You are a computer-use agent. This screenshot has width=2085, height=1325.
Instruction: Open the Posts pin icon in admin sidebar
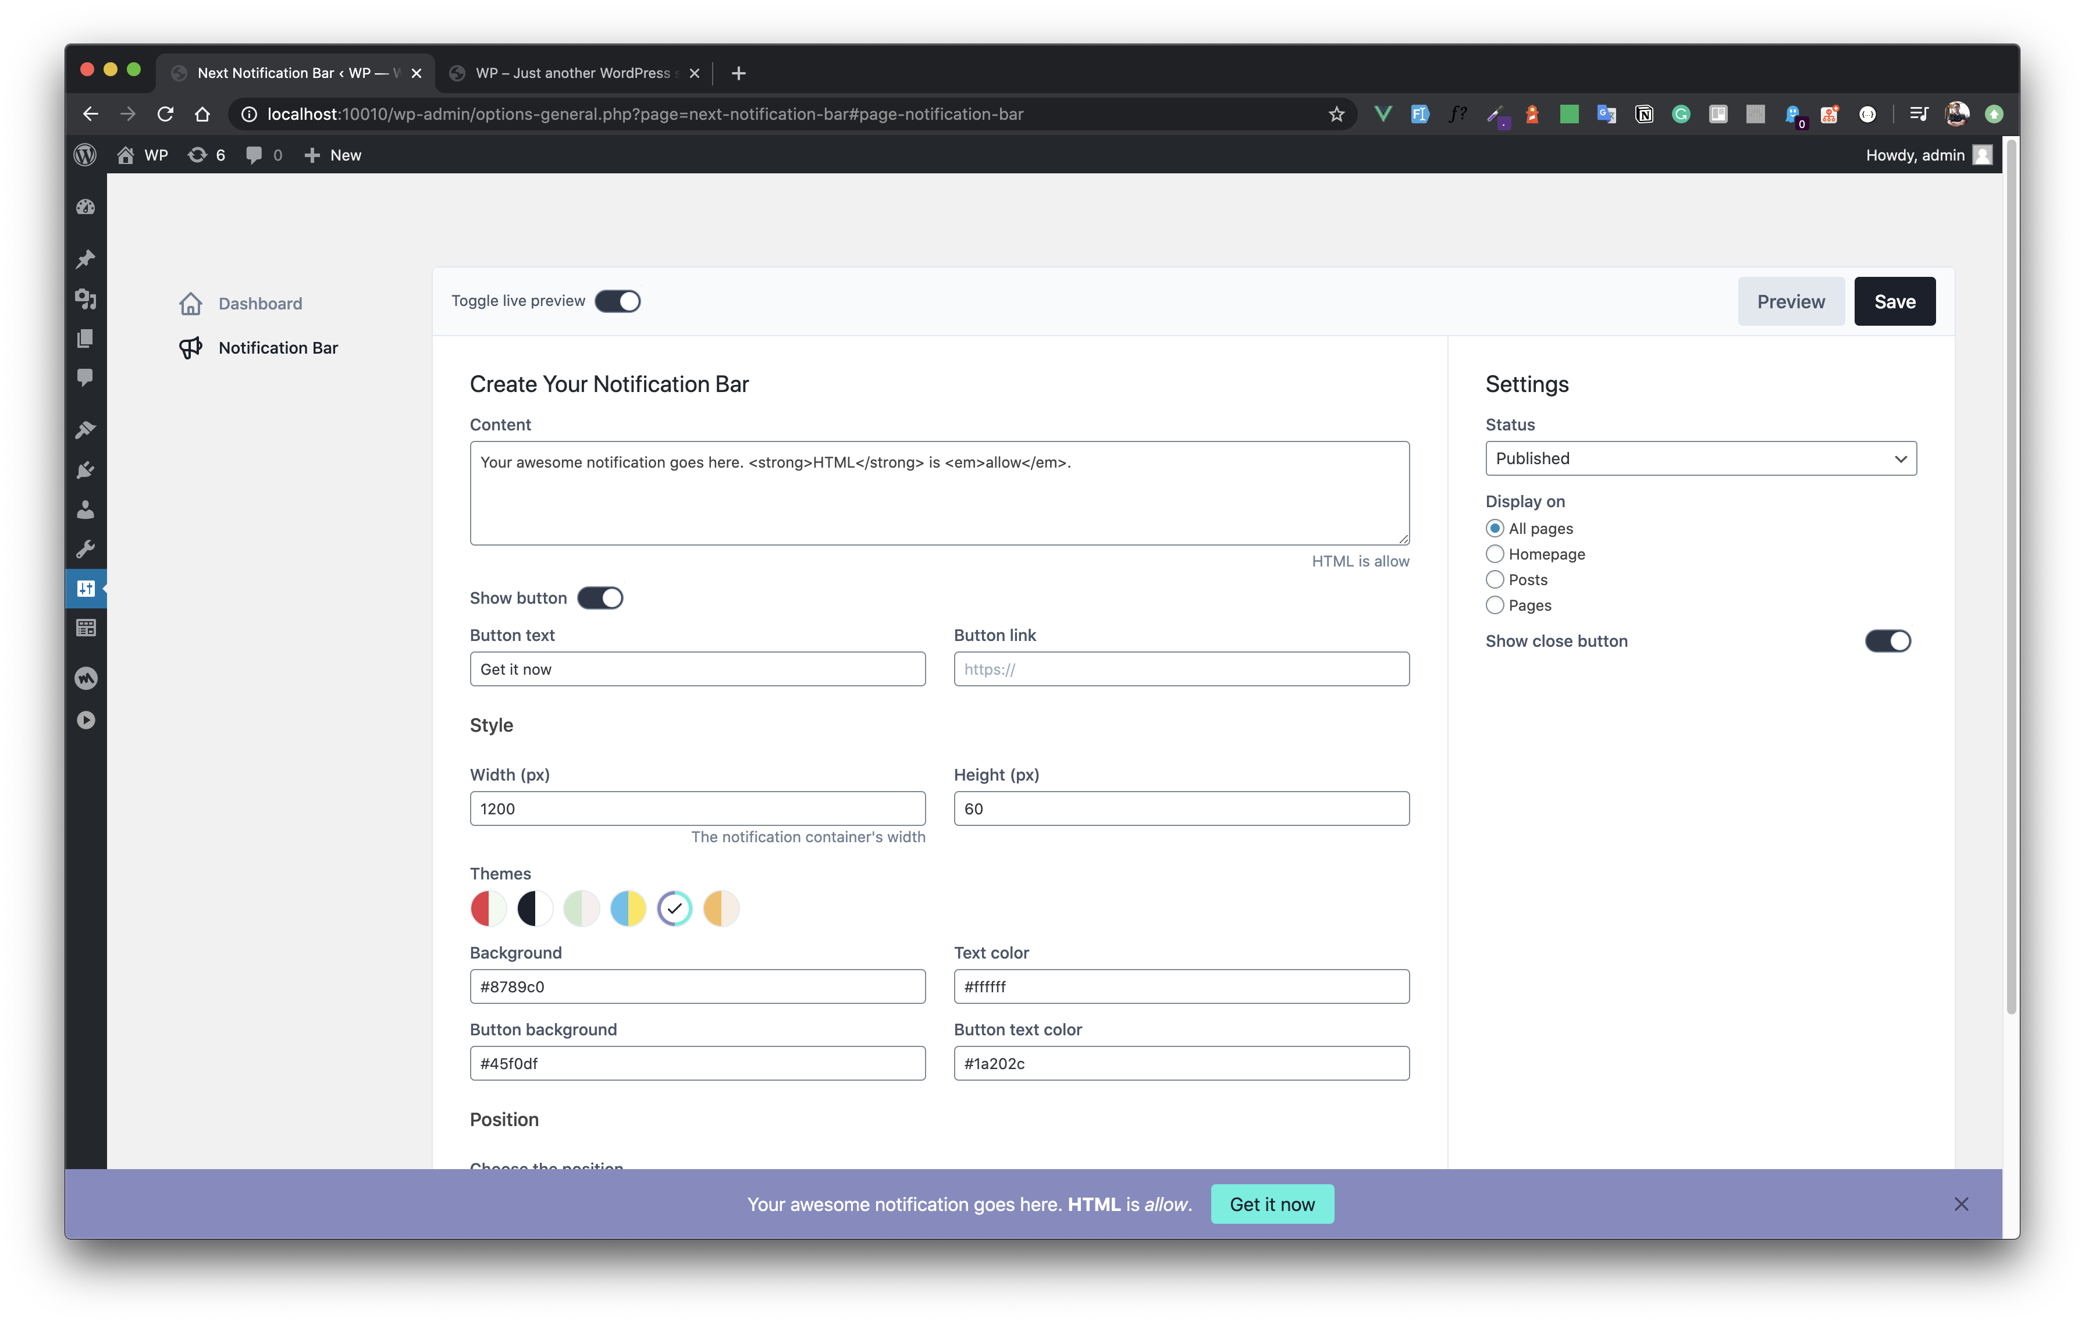point(85,259)
